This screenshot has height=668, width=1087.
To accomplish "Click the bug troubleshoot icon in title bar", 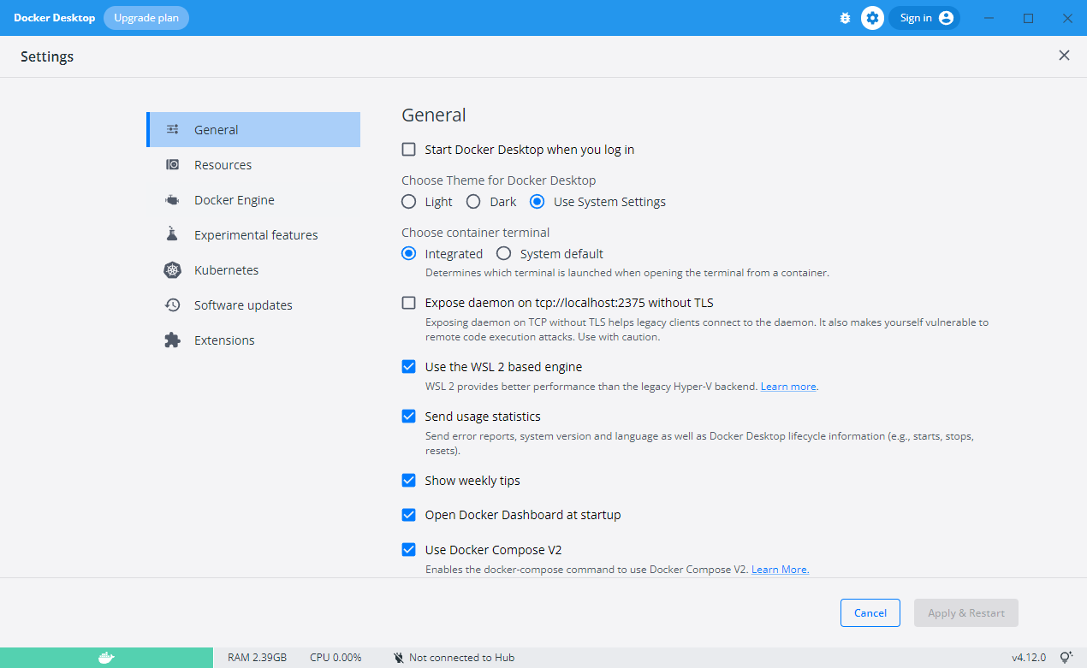I will (845, 18).
